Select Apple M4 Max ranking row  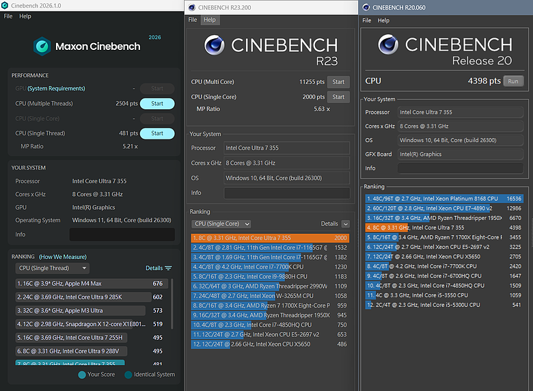tap(90, 284)
